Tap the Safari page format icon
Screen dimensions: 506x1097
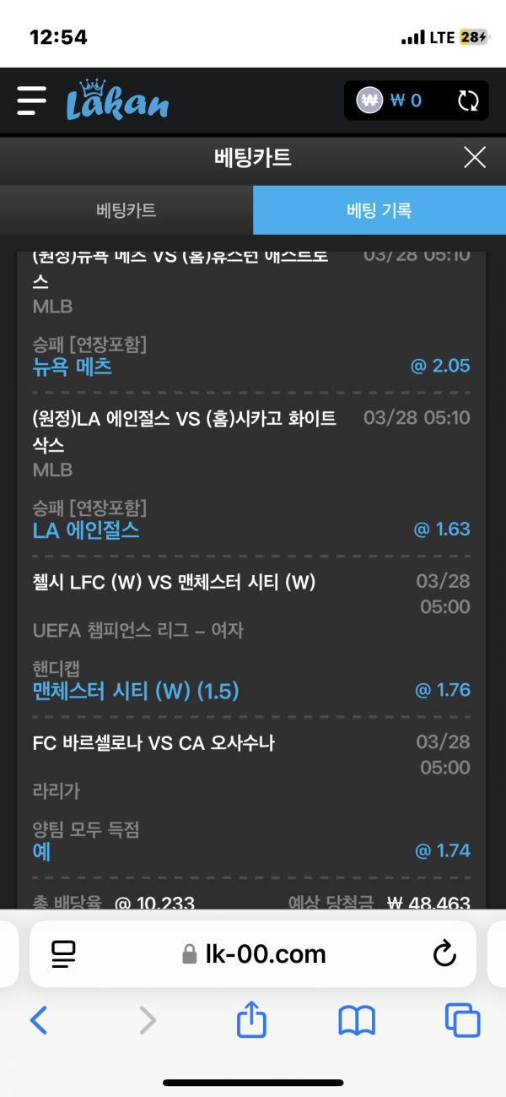pos(64,953)
